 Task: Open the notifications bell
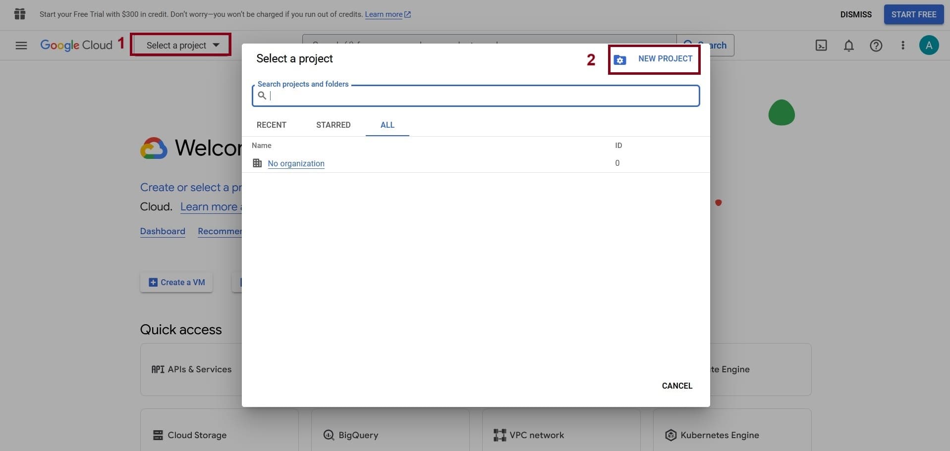pyautogui.click(x=848, y=46)
